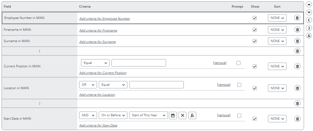Delete the Employee Number row
313x131 pixels.
click(297, 18)
